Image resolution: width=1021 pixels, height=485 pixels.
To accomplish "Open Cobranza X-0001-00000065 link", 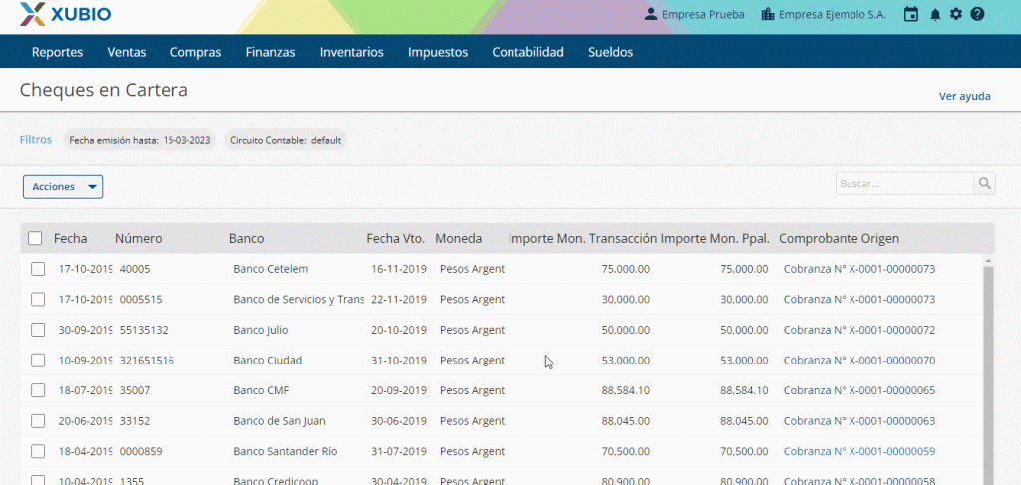I will [x=859, y=390].
